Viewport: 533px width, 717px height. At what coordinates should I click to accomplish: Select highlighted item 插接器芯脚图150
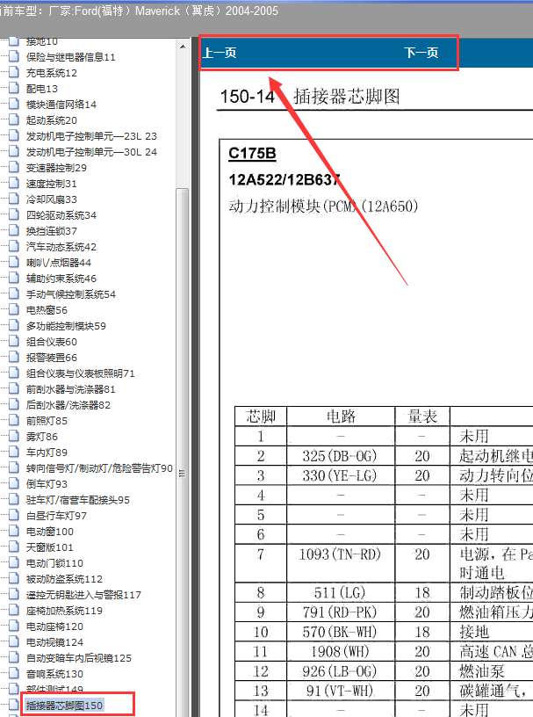click(x=64, y=706)
